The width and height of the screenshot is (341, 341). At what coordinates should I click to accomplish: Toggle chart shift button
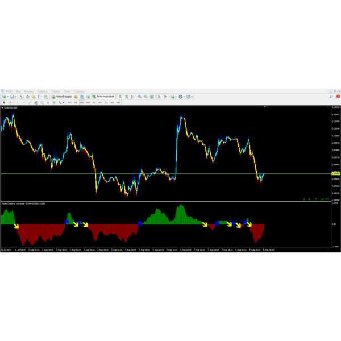tap(165, 97)
